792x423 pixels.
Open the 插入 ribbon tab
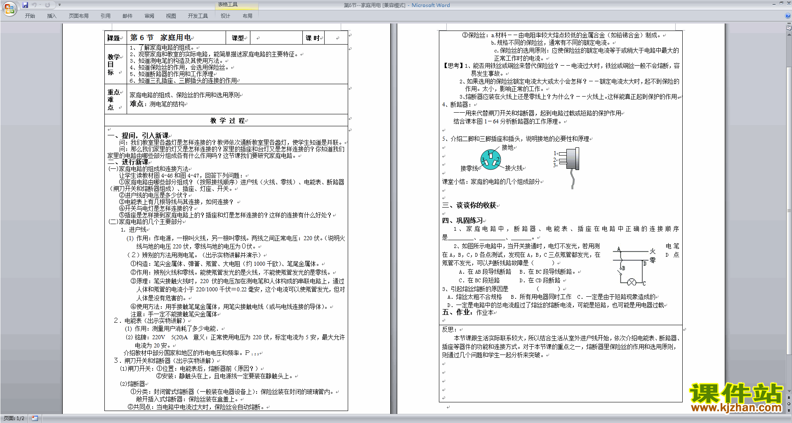pos(52,16)
